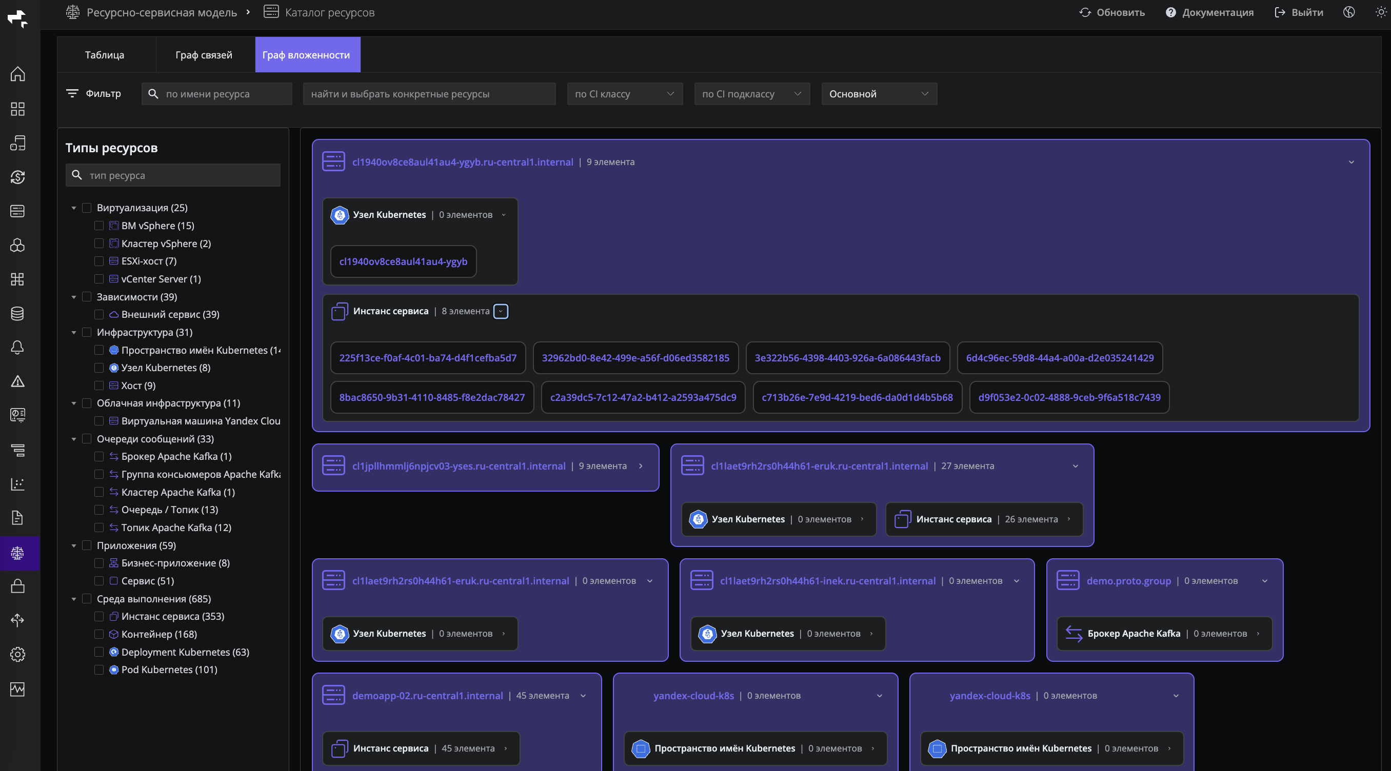
Task: Click the move arrows sidebar icon
Action: coord(18,620)
